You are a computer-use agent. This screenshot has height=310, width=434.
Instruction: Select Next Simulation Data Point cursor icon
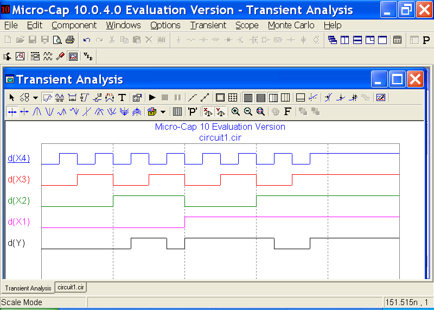[x=12, y=112]
